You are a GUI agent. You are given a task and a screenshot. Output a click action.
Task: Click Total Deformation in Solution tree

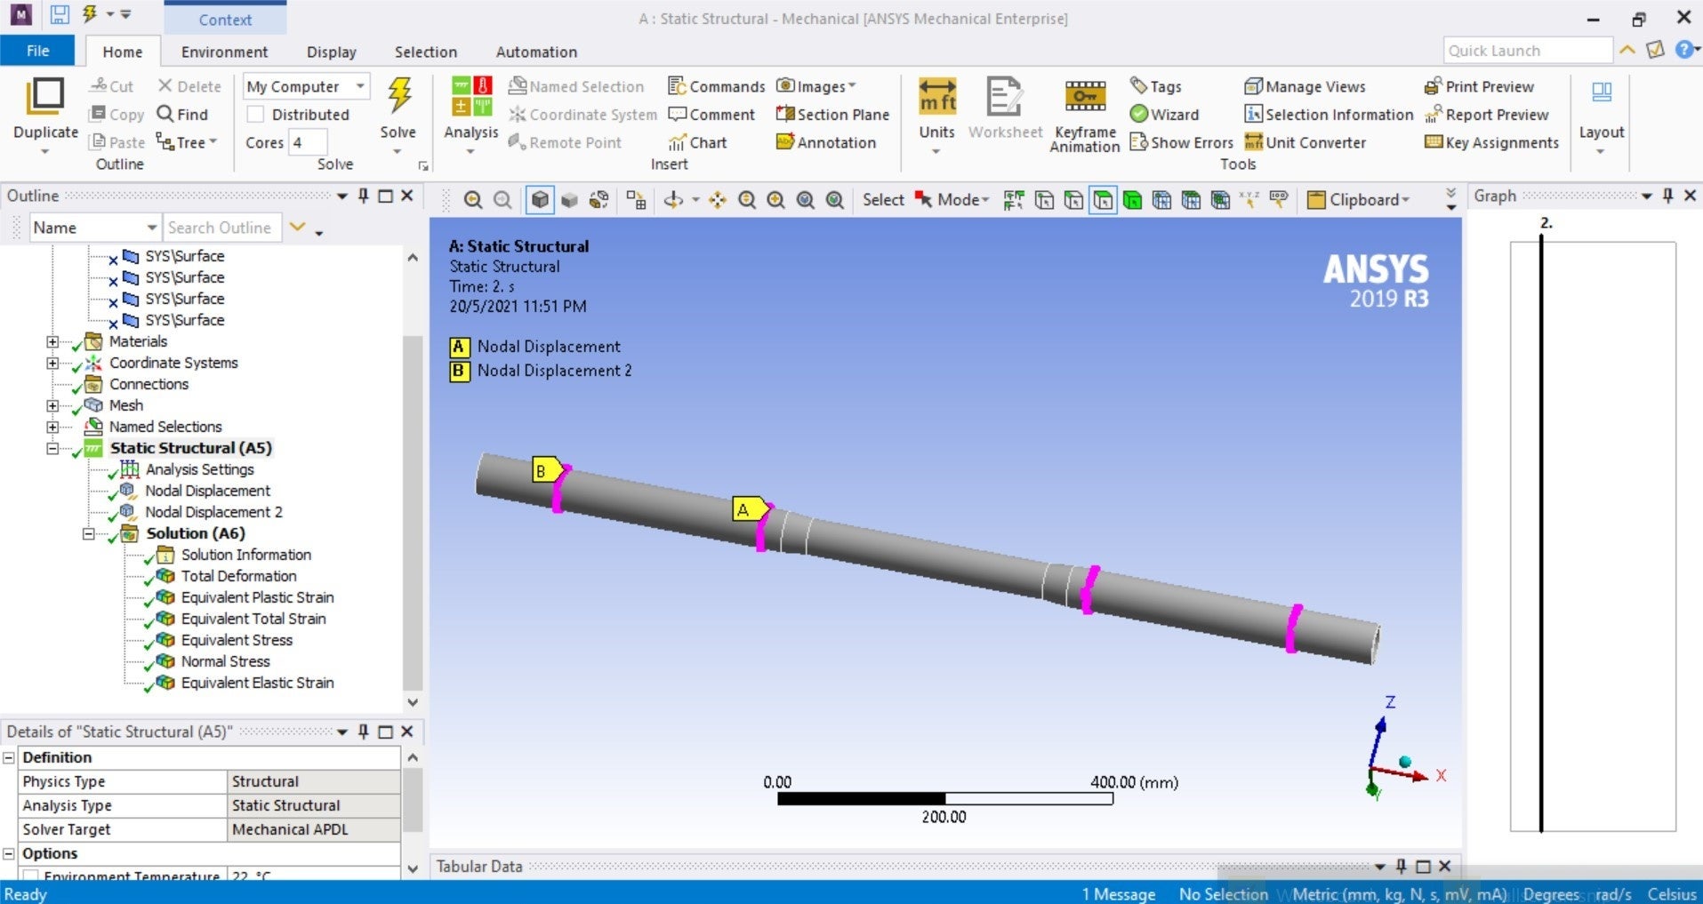click(238, 576)
